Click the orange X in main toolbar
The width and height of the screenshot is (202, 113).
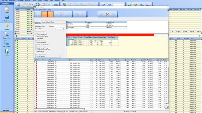(x=135, y=5)
